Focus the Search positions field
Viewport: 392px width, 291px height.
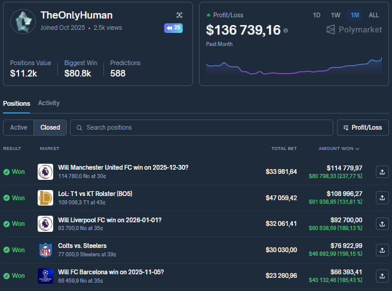click(201, 127)
